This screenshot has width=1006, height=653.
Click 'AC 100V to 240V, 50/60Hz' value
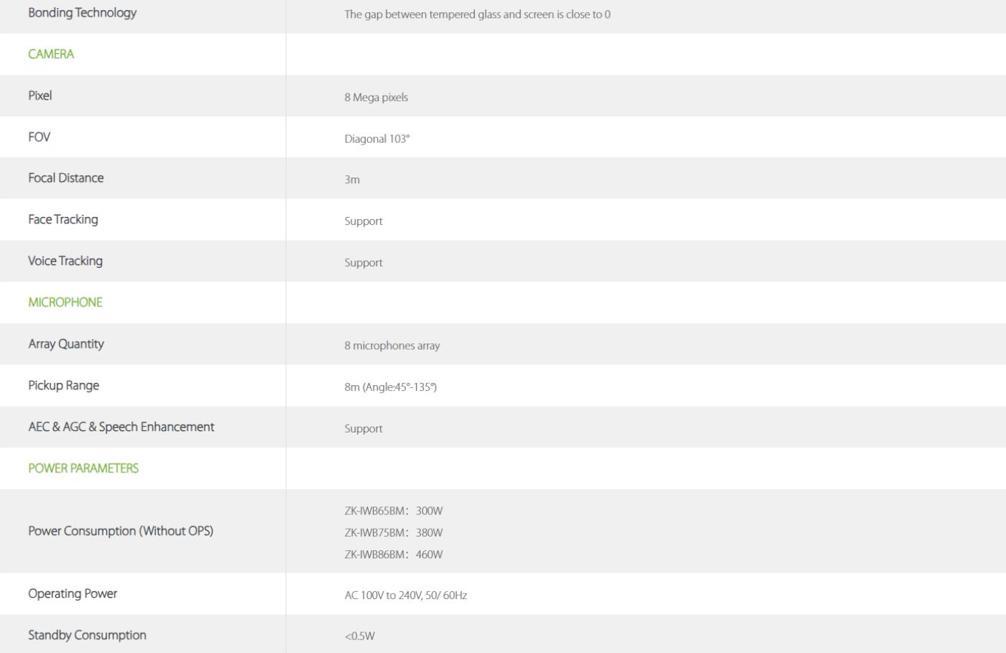(x=405, y=596)
